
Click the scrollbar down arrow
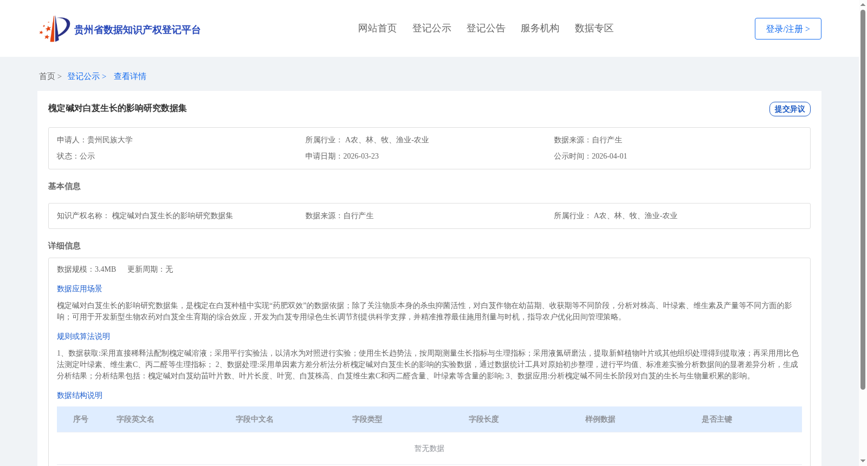(x=863, y=461)
